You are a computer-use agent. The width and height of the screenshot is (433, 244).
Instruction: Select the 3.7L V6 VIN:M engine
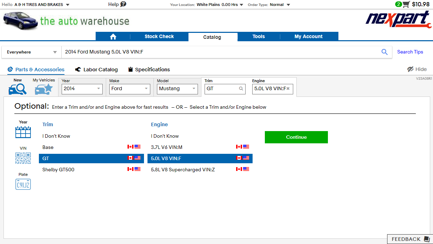pyautogui.click(x=200, y=147)
